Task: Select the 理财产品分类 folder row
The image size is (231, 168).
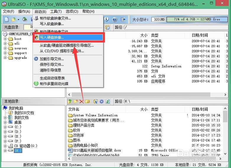Action: tap(84, 125)
